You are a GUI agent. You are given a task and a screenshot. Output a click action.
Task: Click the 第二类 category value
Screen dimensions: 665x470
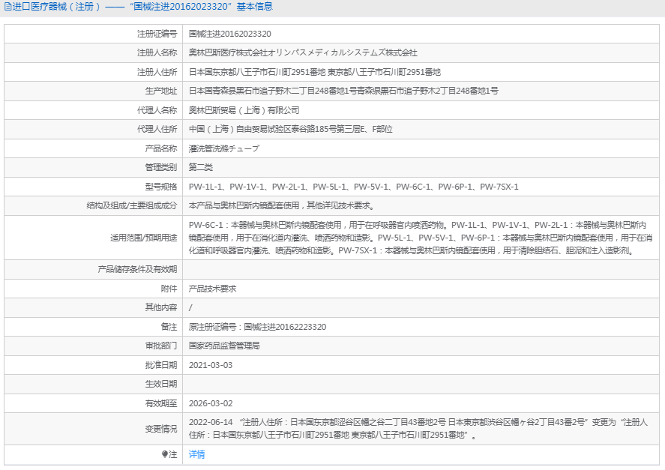tap(201, 167)
